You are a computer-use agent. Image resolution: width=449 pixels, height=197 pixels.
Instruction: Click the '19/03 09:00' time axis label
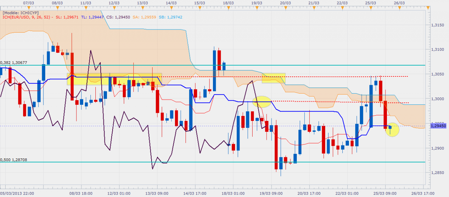271,193
